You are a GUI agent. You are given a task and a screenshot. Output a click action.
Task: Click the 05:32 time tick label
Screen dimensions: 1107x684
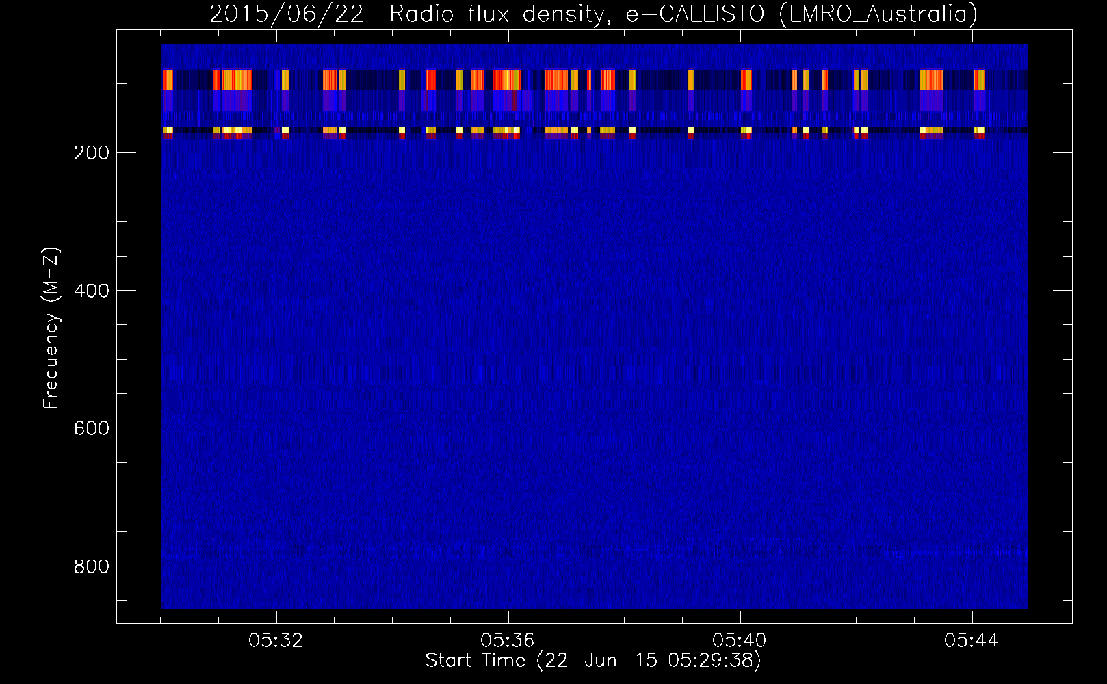pos(276,641)
